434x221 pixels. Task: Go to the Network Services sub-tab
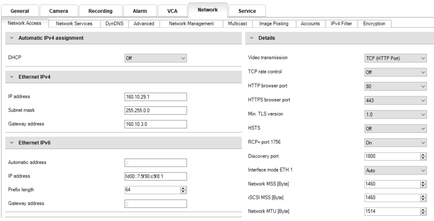point(74,24)
